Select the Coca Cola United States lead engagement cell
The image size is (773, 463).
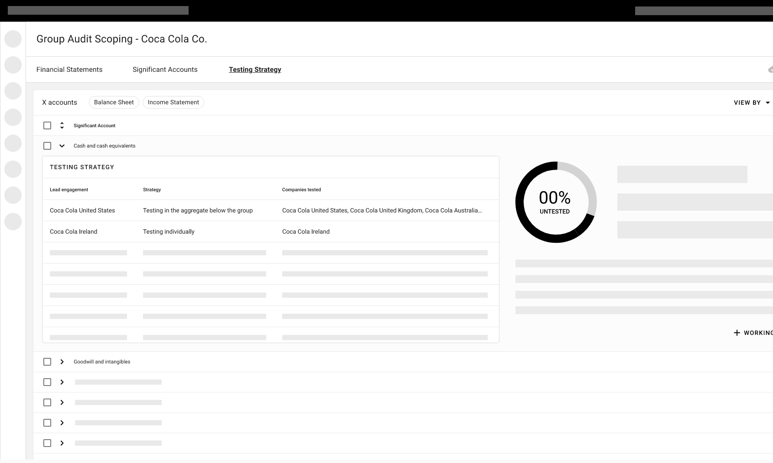tap(82, 210)
